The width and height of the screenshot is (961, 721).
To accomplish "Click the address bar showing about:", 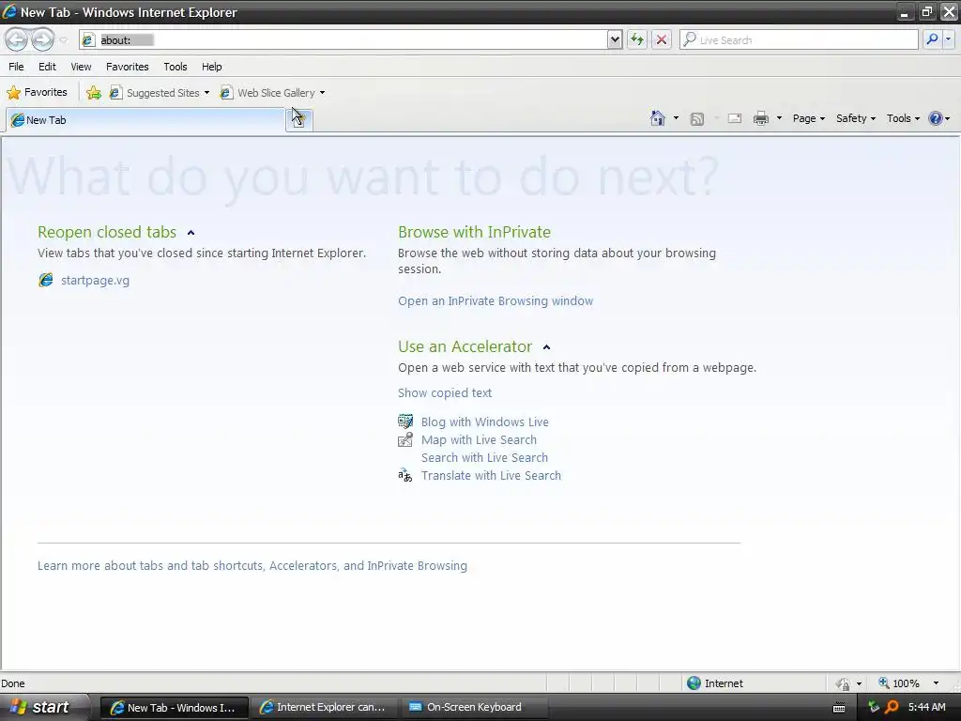I will tap(343, 39).
